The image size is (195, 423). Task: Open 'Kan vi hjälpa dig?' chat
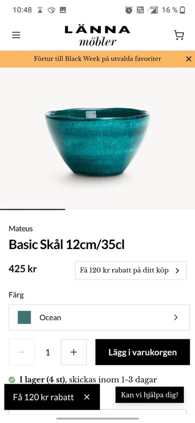click(x=150, y=395)
